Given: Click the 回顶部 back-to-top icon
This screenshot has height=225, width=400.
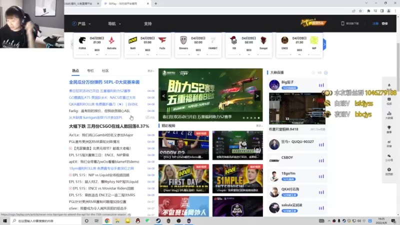Looking at the screenshot, I should click(x=389, y=171).
